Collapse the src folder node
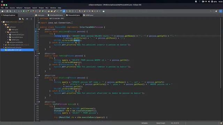The image size is (223, 125). [4, 25]
